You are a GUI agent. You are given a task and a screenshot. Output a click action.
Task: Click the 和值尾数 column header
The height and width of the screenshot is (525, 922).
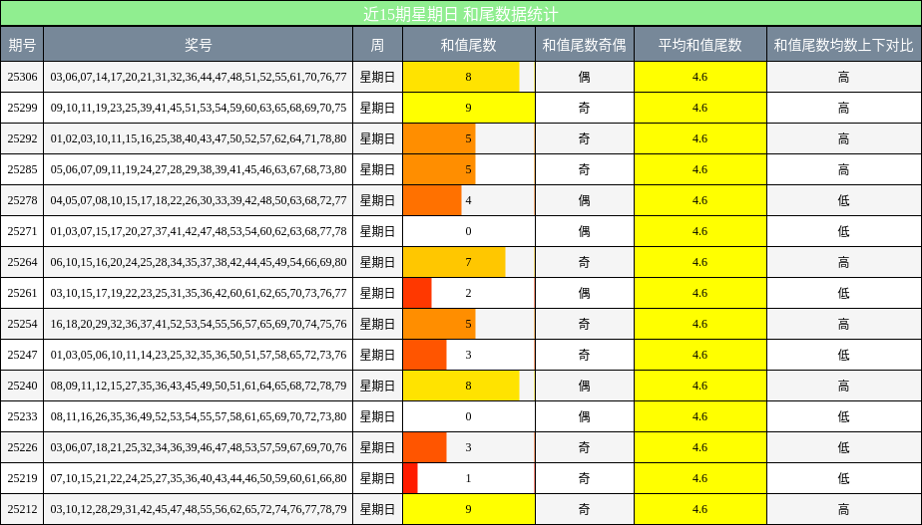(468, 45)
